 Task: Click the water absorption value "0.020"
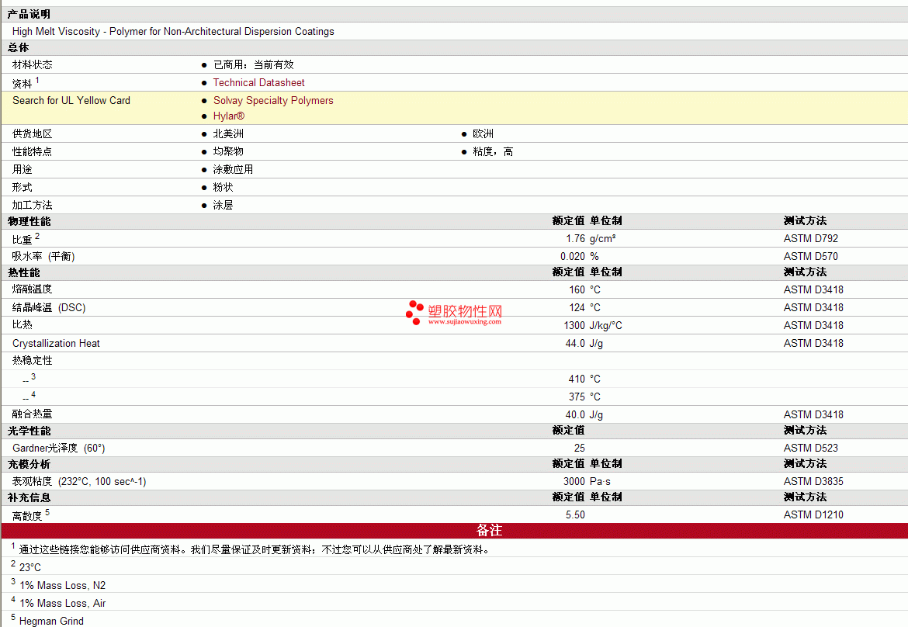coord(573,257)
